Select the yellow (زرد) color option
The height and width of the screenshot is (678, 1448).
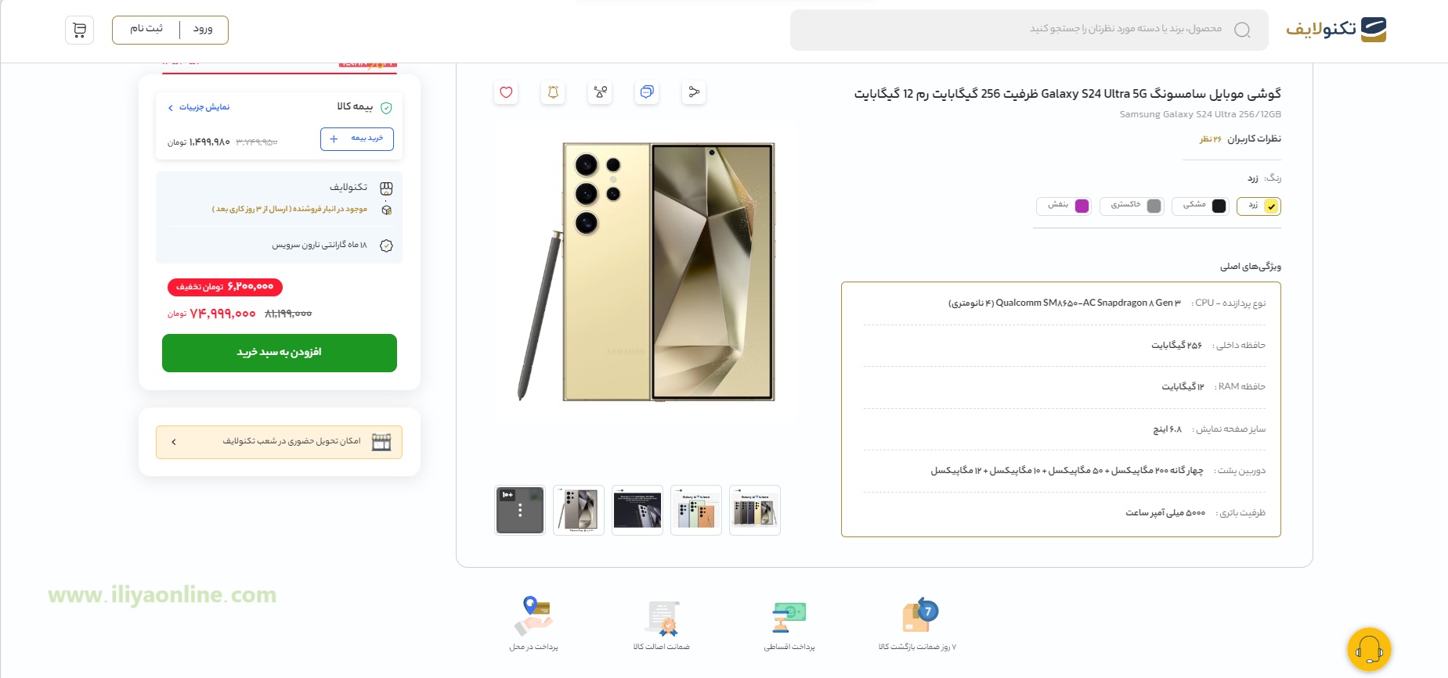pos(1259,206)
